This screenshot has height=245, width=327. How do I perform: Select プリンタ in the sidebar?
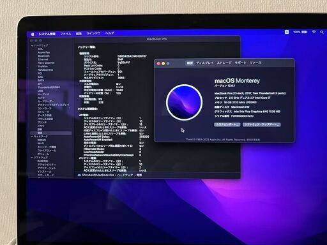(x=42, y=122)
